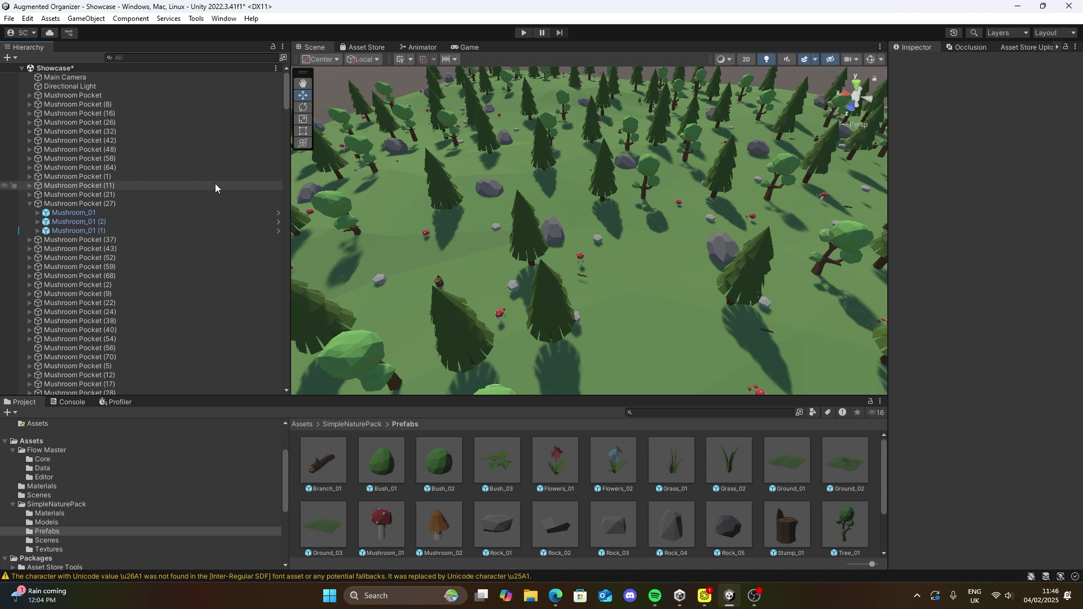Switch to the Occlusion tab
Viewport: 1083px width, 609px height.
coord(966,47)
